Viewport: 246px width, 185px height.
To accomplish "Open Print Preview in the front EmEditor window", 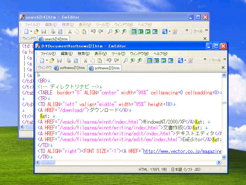I will pos(76,60).
